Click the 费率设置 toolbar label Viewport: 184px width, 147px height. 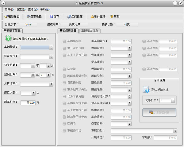click(36, 17)
